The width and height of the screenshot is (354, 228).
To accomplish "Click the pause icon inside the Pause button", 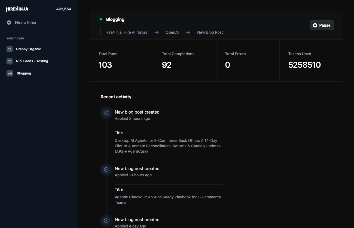I will pyautogui.click(x=315, y=25).
